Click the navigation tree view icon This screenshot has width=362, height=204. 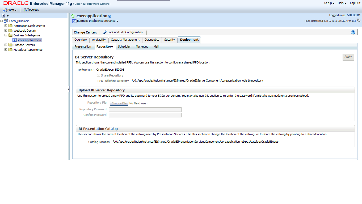(4, 15)
